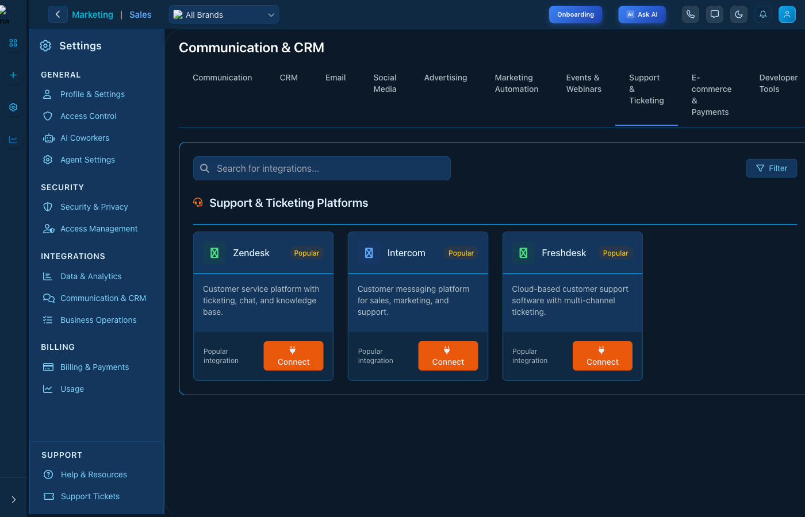Open the chat messages icon
This screenshot has width=805, height=517.
715,14
